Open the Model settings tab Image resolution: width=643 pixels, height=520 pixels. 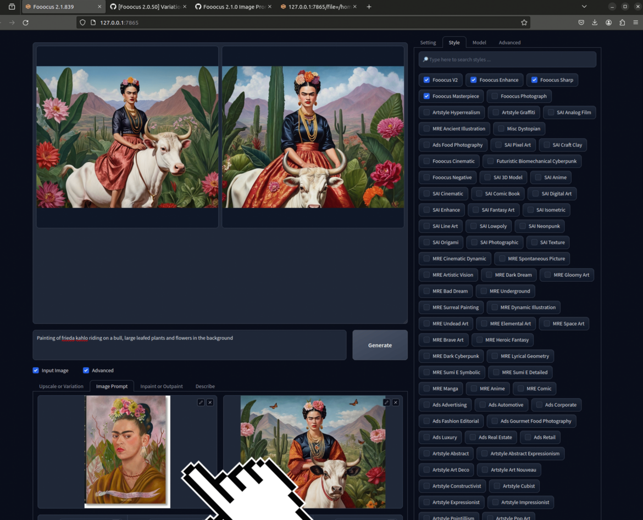point(479,42)
